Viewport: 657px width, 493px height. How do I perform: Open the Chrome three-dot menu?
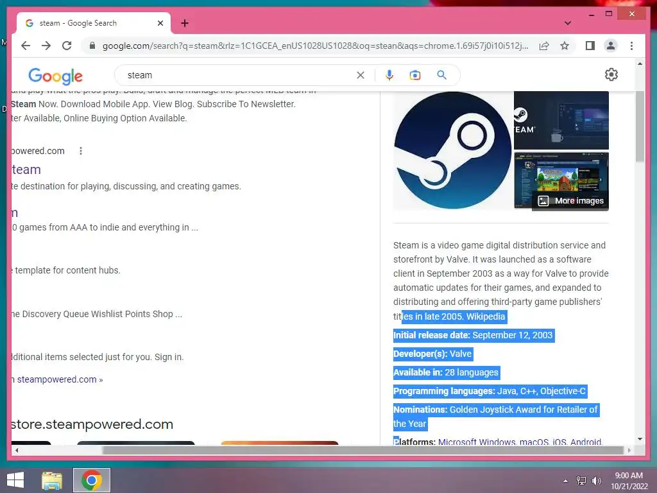click(631, 46)
